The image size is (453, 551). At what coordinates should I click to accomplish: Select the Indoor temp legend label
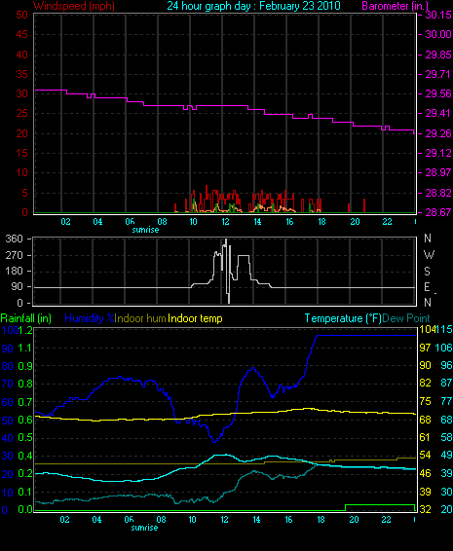(195, 318)
